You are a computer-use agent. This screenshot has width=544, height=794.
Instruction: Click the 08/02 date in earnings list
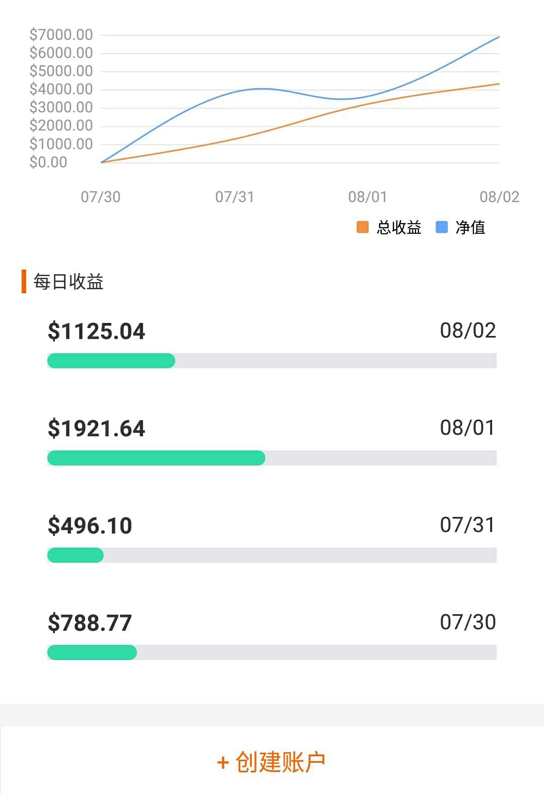tap(468, 330)
